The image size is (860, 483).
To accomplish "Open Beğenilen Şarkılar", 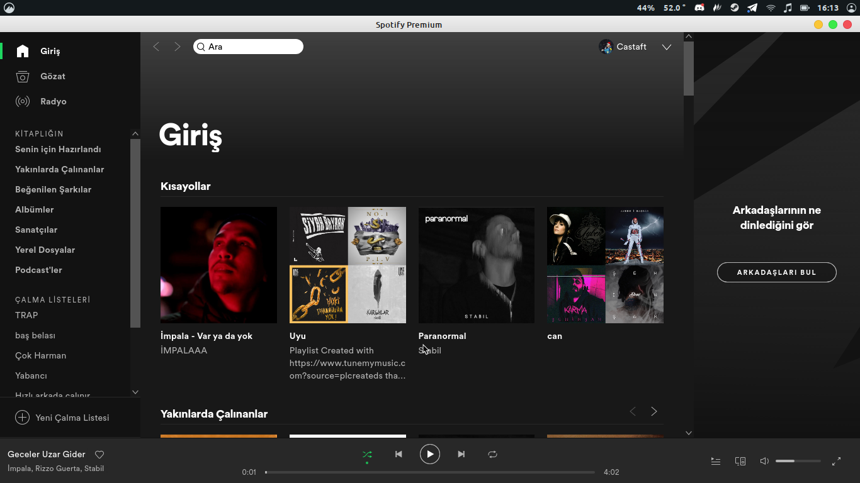I will click(54, 189).
